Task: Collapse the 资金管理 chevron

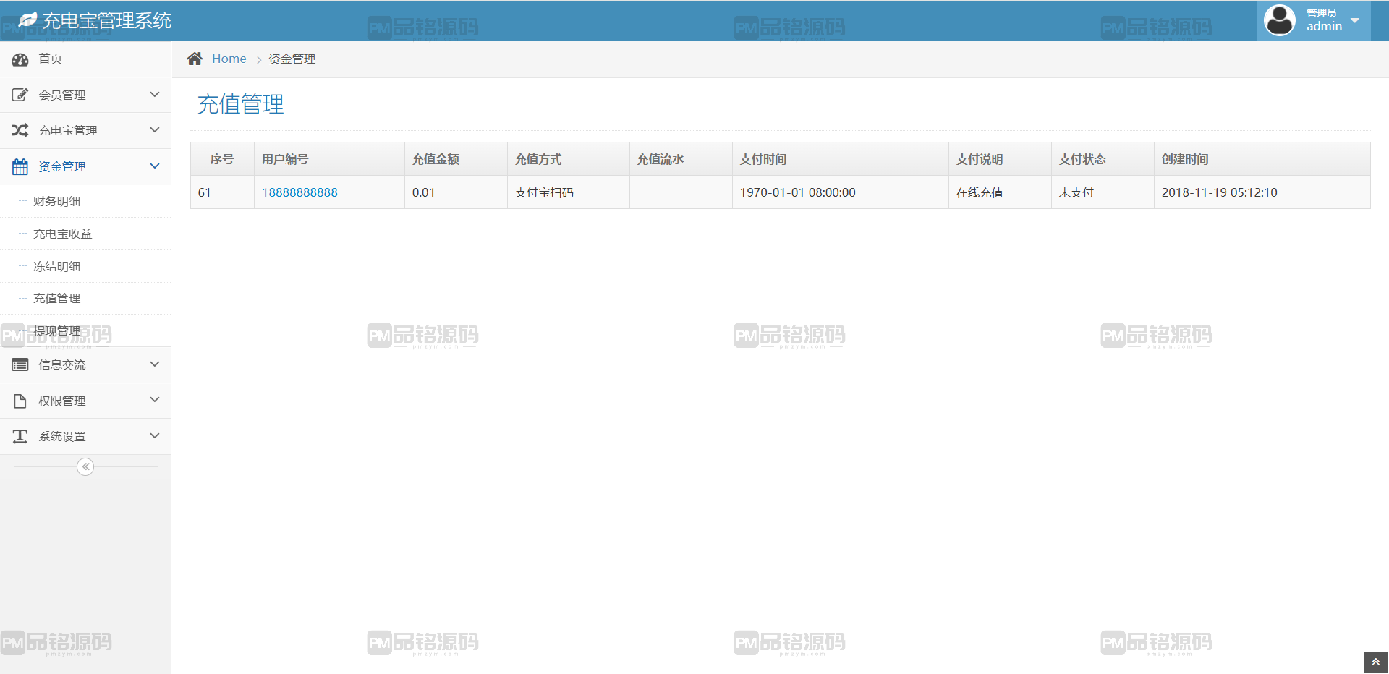Action: pos(154,166)
